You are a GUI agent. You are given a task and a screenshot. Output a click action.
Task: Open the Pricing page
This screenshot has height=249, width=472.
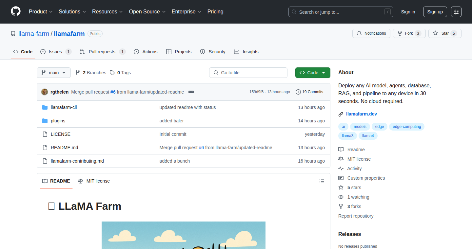[x=215, y=12]
